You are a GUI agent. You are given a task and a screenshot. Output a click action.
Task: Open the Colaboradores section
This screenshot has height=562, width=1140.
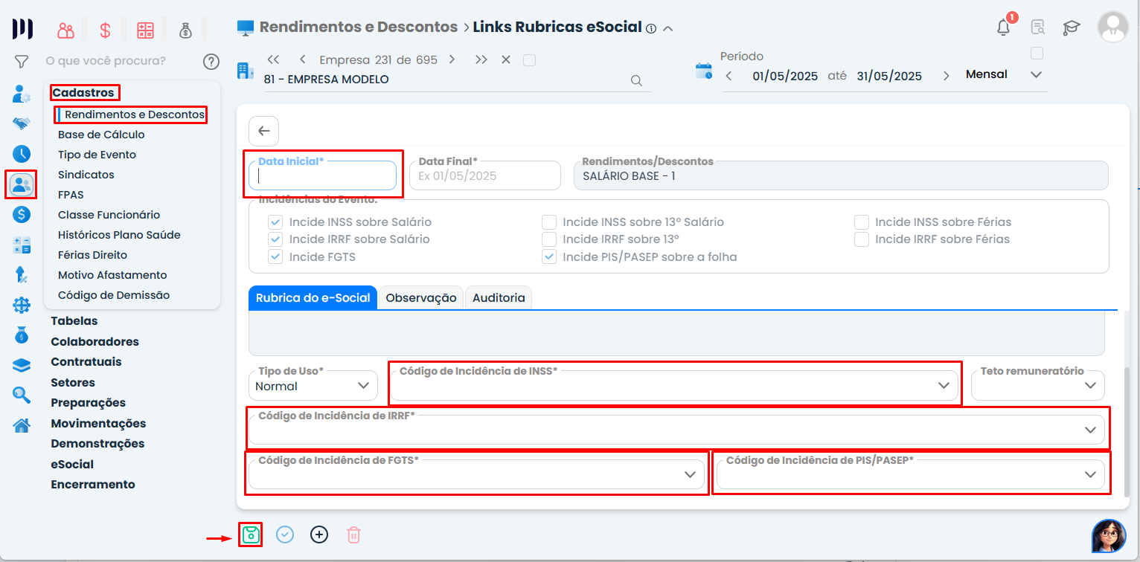click(x=95, y=342)
